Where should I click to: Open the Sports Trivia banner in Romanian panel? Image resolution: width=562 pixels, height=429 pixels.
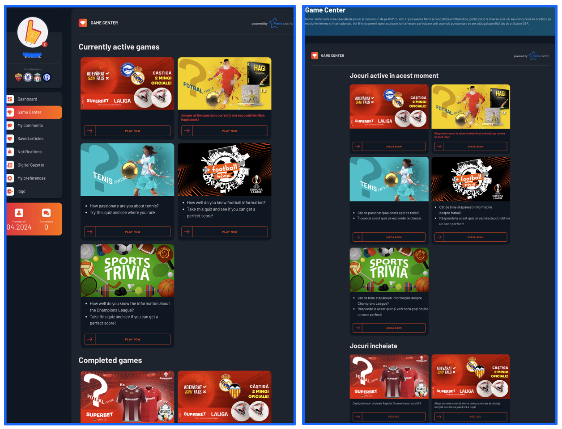pos(389,270)
